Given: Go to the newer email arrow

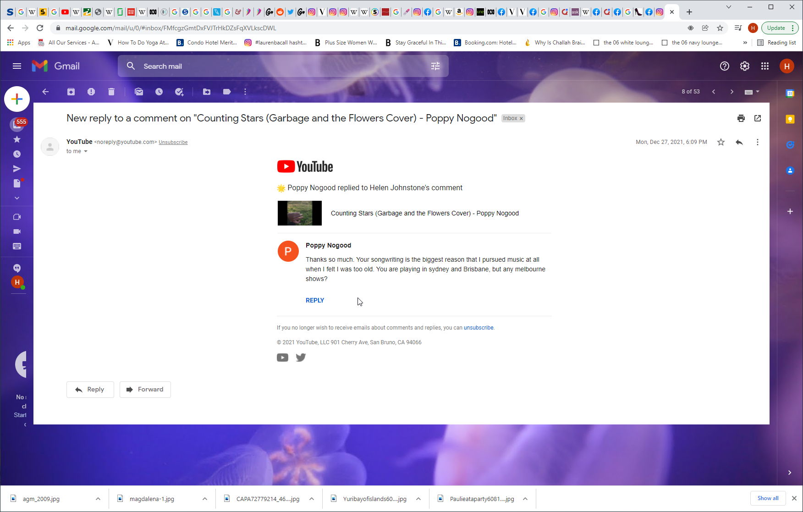Looking at the screenshot, I should tap(714, 92).
